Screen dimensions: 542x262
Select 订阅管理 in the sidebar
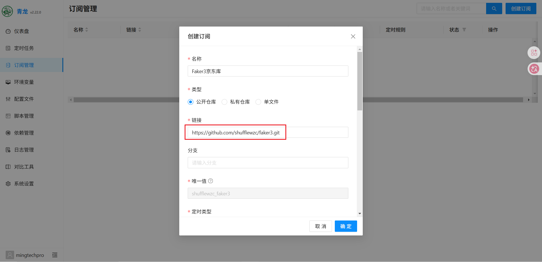click(x=32, y=65)
